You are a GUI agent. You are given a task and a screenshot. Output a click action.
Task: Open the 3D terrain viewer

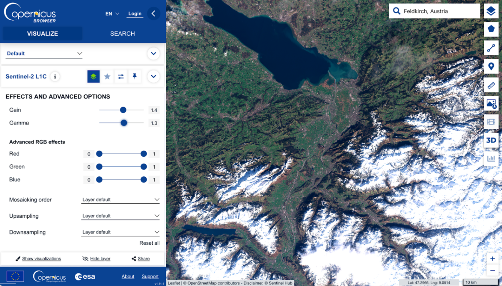[491, 140]
